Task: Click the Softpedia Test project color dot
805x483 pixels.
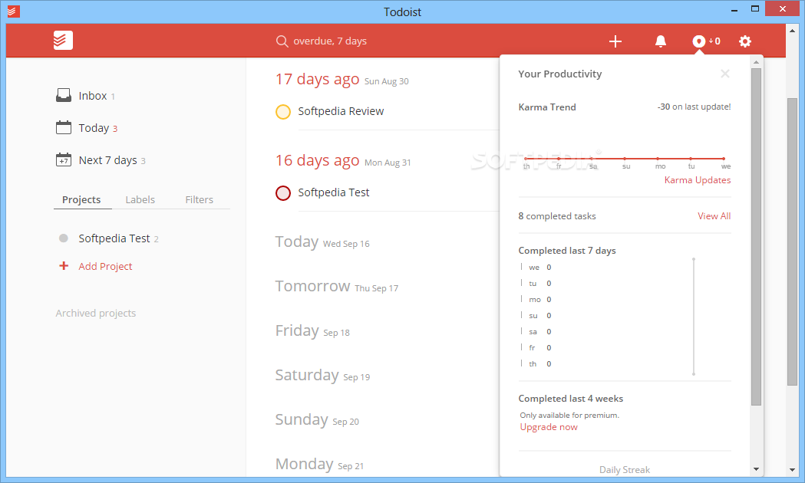Action: click(64, 238)
